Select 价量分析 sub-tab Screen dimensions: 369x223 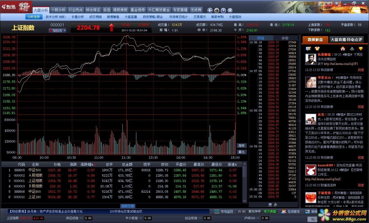pos(78,17)
